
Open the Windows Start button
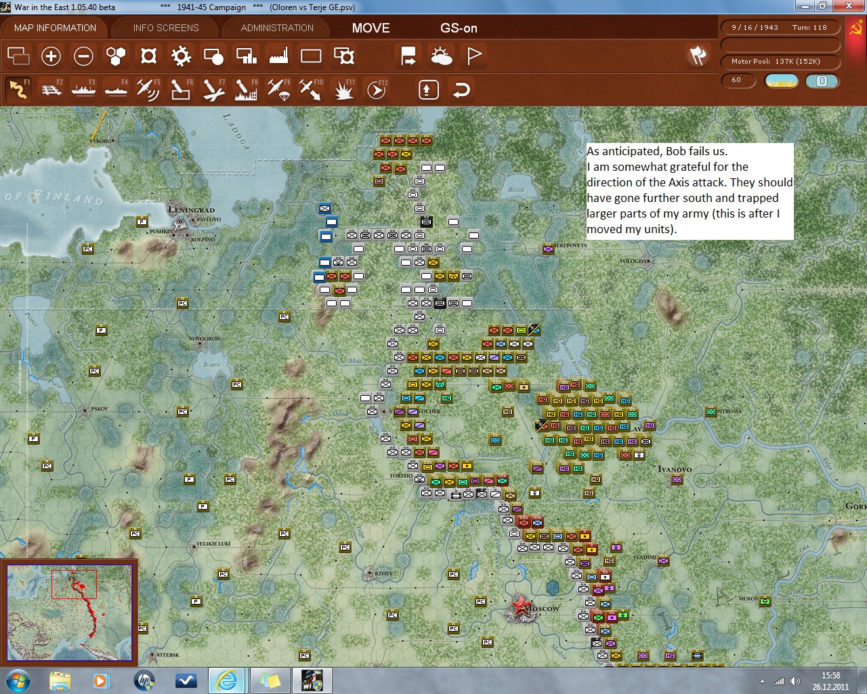[x=18, y=680]
